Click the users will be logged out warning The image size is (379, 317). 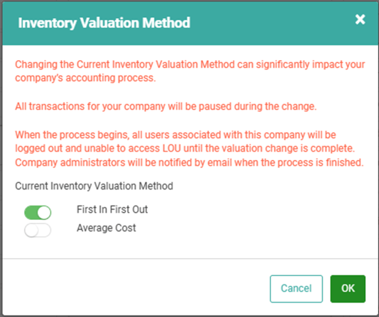click(x=185, y=142)
